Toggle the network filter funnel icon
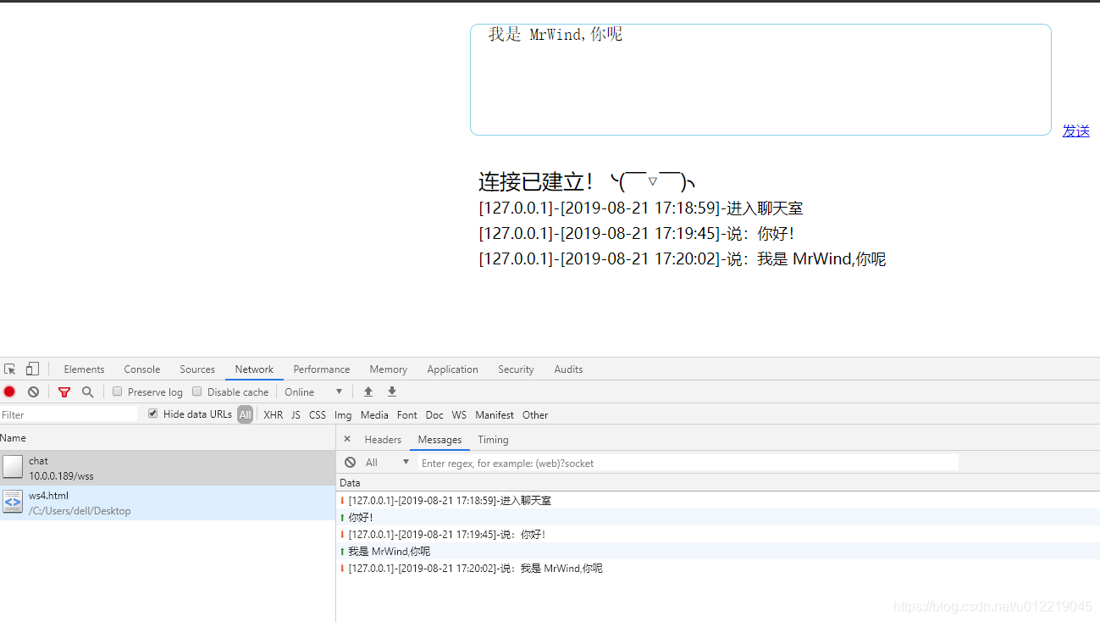This screenshot has height=622, width=1100. [64, 392]
